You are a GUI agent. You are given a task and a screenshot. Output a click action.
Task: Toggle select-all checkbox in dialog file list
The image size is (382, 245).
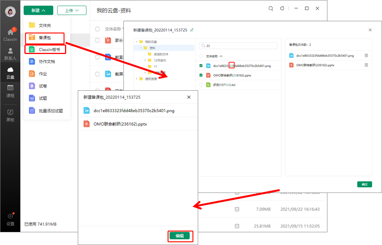201,56
